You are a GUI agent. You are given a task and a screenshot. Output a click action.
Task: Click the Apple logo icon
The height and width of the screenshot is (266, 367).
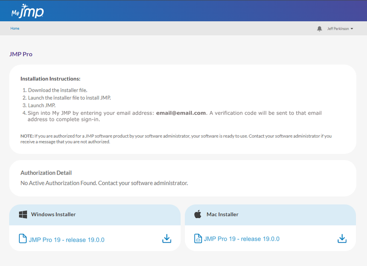(198, 214)
